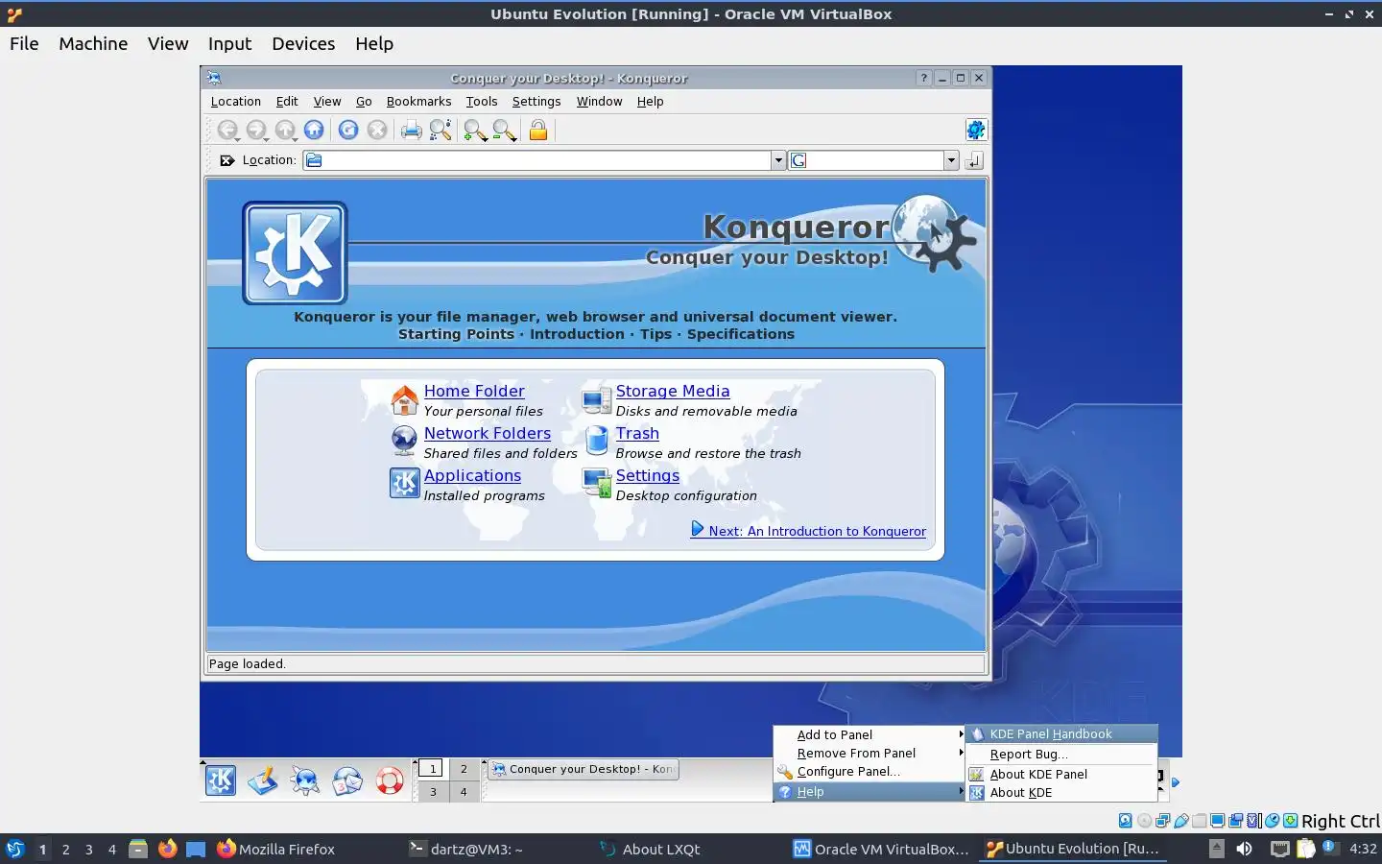Launch Konqueror from the KDE panel icon
The height and width of the screenshot is (864, 1382).
(305, 780)
